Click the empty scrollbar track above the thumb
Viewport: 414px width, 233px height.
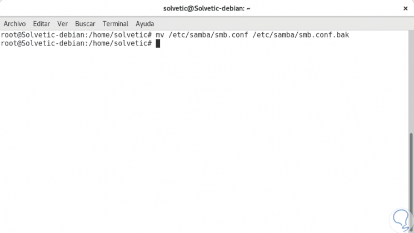click(x=411, y=83)
